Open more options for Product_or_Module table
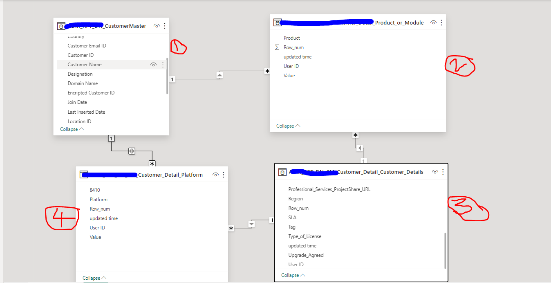The height and width of the screenshot is (283, 551). [441, 22]
